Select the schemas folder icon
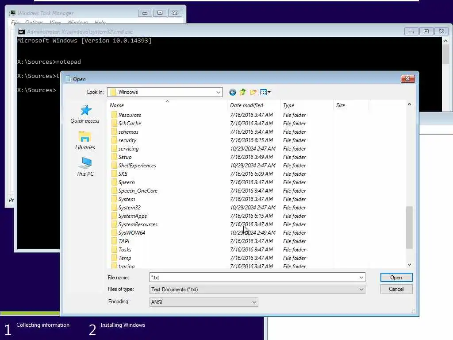This screenshot has height=340, width=453. point(114,132)
